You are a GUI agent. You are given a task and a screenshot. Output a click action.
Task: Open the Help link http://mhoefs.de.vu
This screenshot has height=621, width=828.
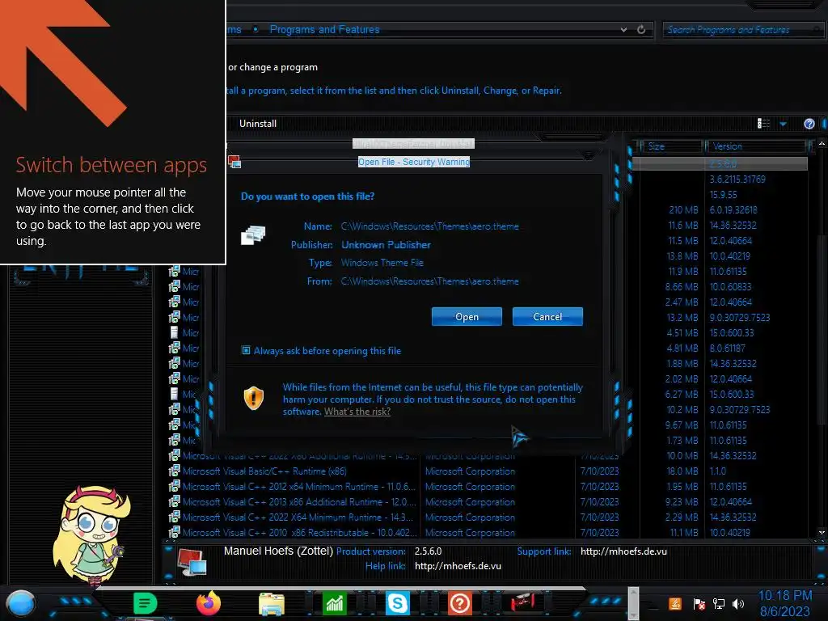[458, 566]
